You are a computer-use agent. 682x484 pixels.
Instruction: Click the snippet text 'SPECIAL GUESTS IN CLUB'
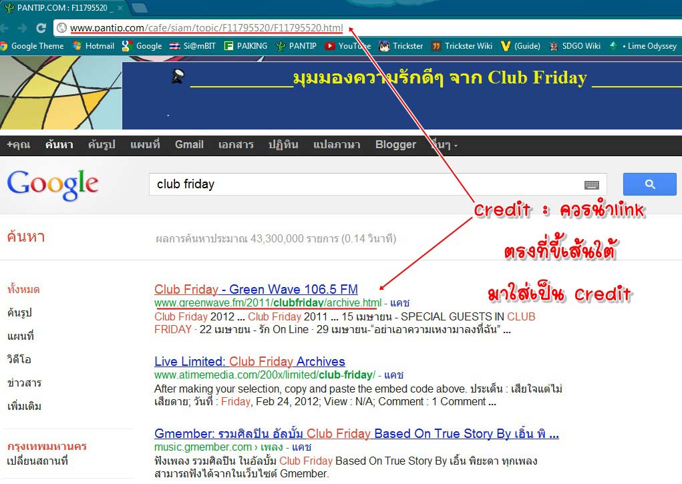click(468, 316)
